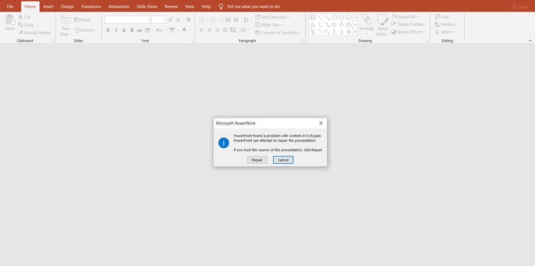Screen dimensions: 535x266
Task: Click the Decrease List Level icon
Action: pyautogui.click(x=228, y=20)
